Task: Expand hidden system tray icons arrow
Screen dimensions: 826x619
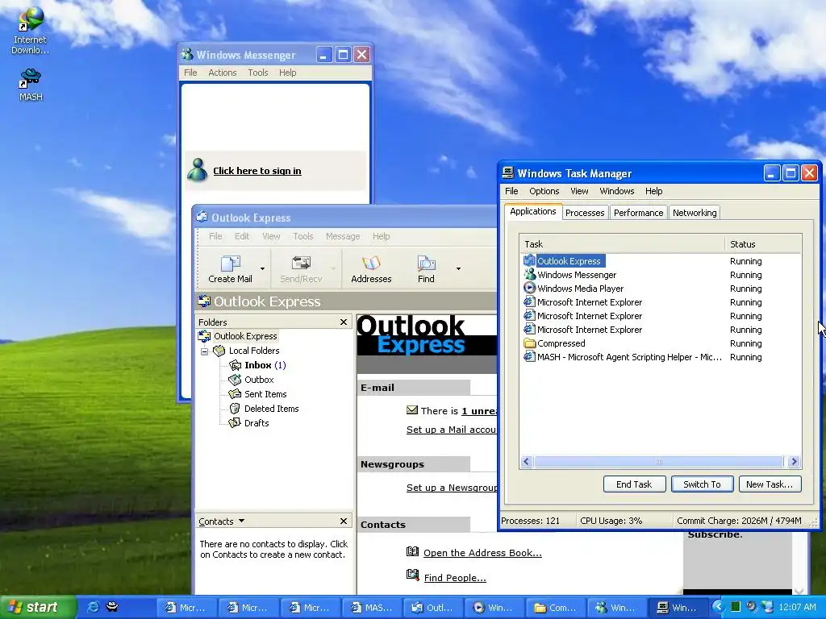Action: pyautogui.click(x=718, y=607)
